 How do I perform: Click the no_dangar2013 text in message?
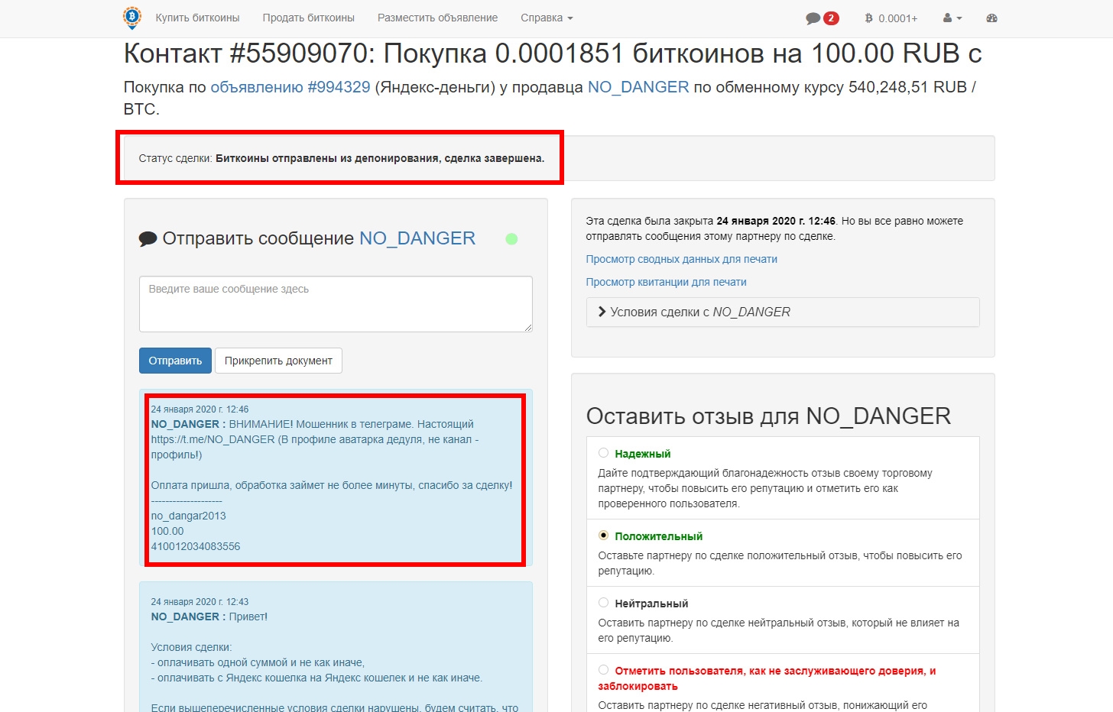[x=189, y=516]
